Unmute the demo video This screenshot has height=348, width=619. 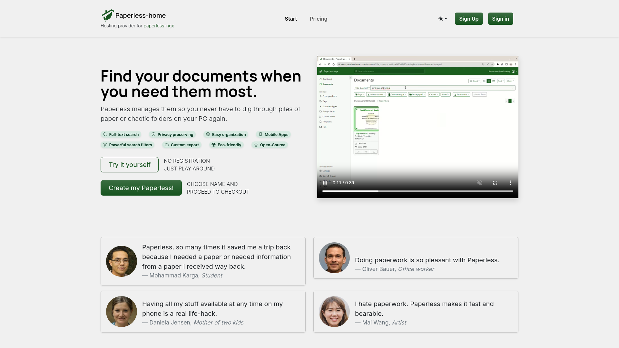point(480,183)
